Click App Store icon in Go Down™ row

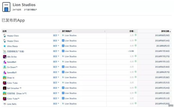(x=63, y=67)
